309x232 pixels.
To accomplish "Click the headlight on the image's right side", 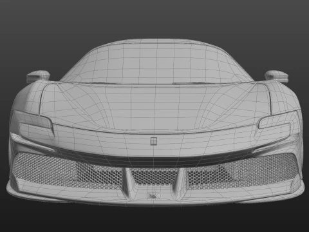I will (x=275, y=123).
